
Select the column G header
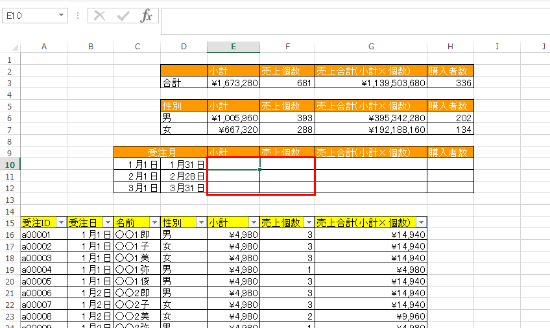pyautogui.click(x=371, y=47)
